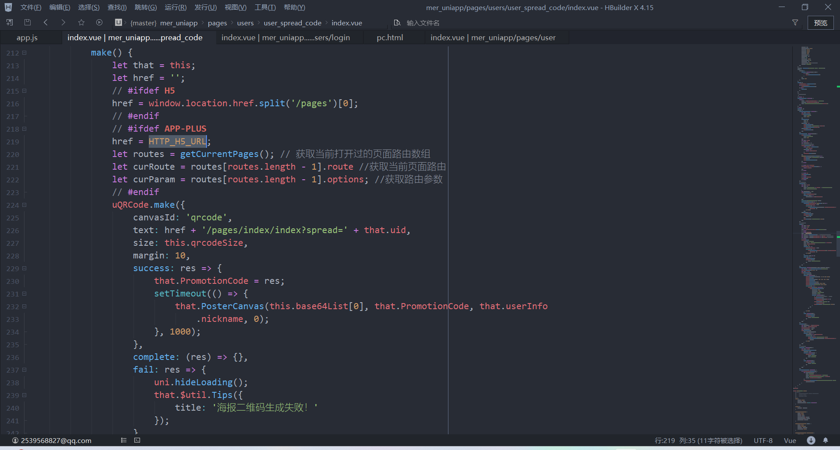840x450 pixels.
Task: Click the New File toolbar icon
Action: point(10,22)
